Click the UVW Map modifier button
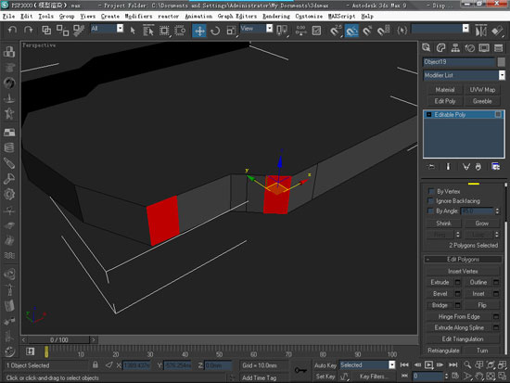 [x=482, y=90]
